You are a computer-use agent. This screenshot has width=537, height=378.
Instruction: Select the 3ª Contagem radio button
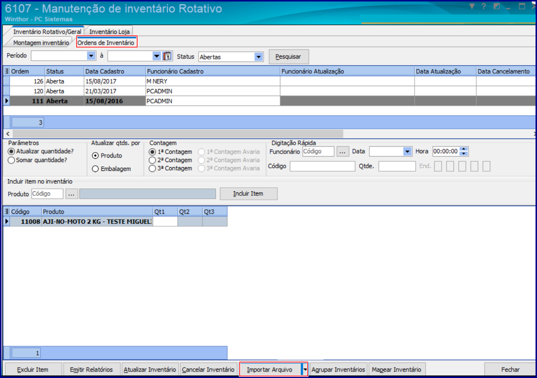(152, 168)
